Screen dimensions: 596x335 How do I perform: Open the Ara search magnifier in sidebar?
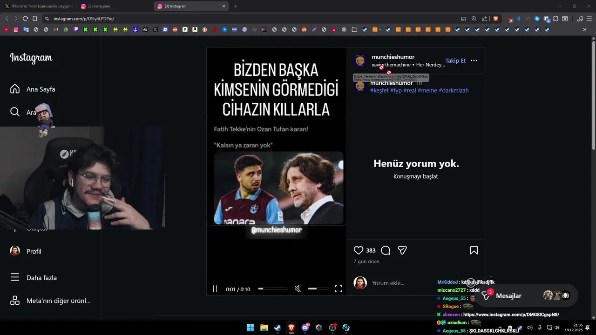15,112
